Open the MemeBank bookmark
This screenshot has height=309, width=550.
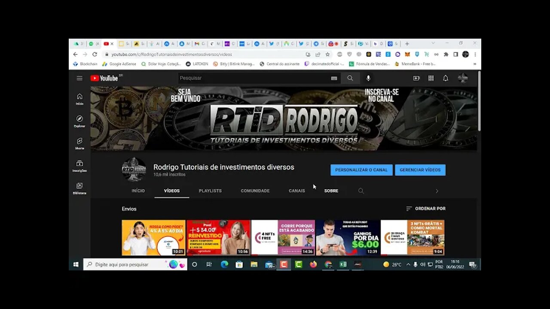coord(415,64)
